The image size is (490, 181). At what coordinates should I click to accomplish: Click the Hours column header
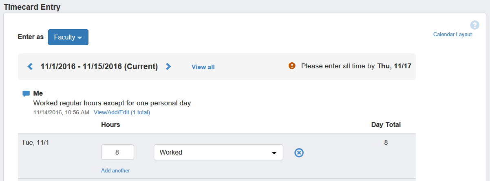[x=110, y=125]
